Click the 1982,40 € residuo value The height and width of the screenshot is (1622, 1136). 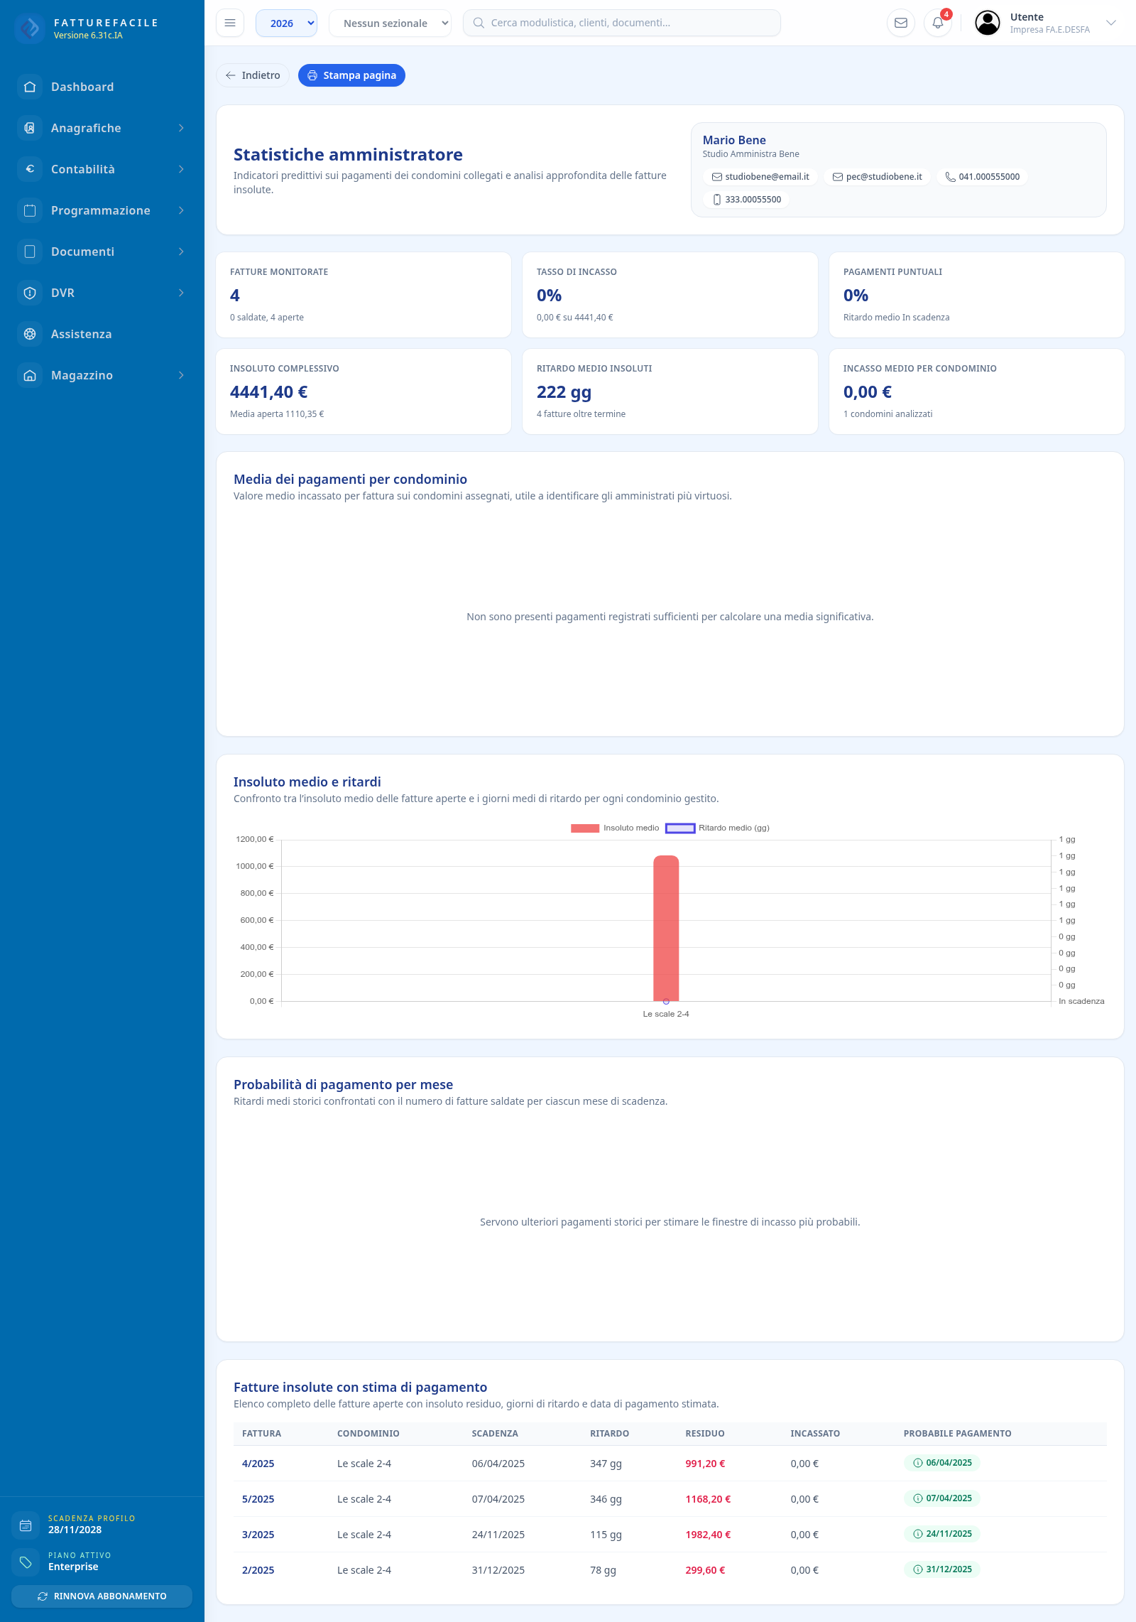708,1535
